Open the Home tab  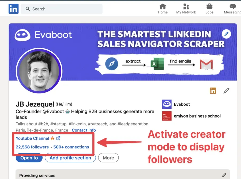tap(163, 9)
